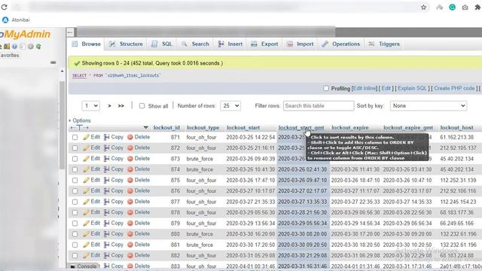Select checkbox for row 882
Screen dimensions: 482x271
pos(75,256)
